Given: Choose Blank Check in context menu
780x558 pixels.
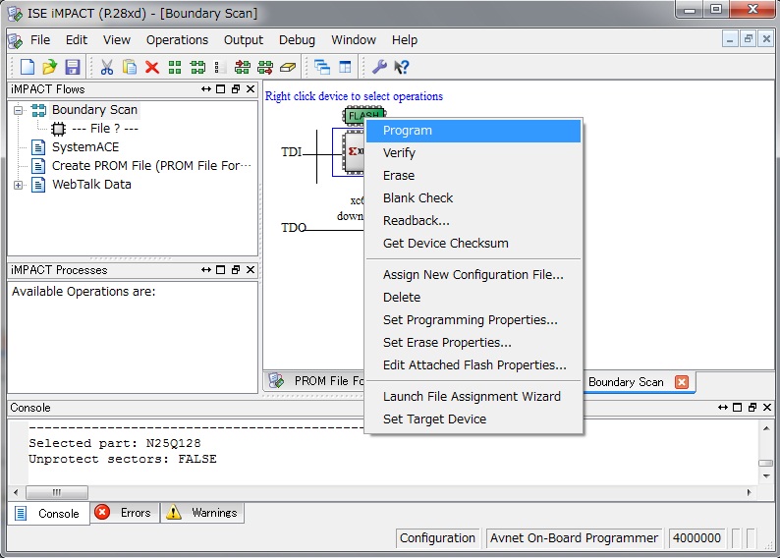Looking at the screenshot, I should click(x=474, y=197).
